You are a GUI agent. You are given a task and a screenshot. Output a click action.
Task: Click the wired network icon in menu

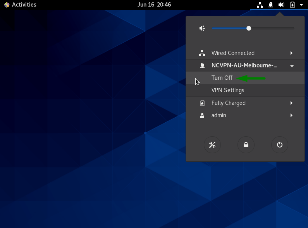point(202,53)
